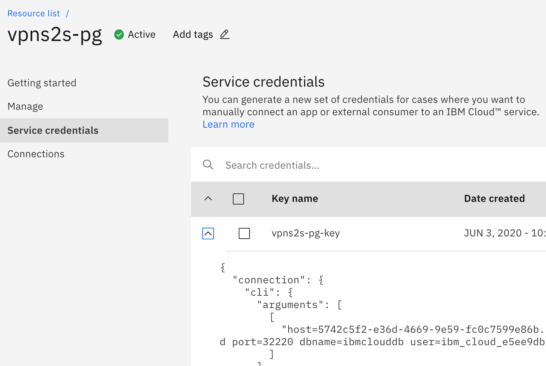Collapse all rows using the header chevron
546x366 pixels.
tap(208, 199)
